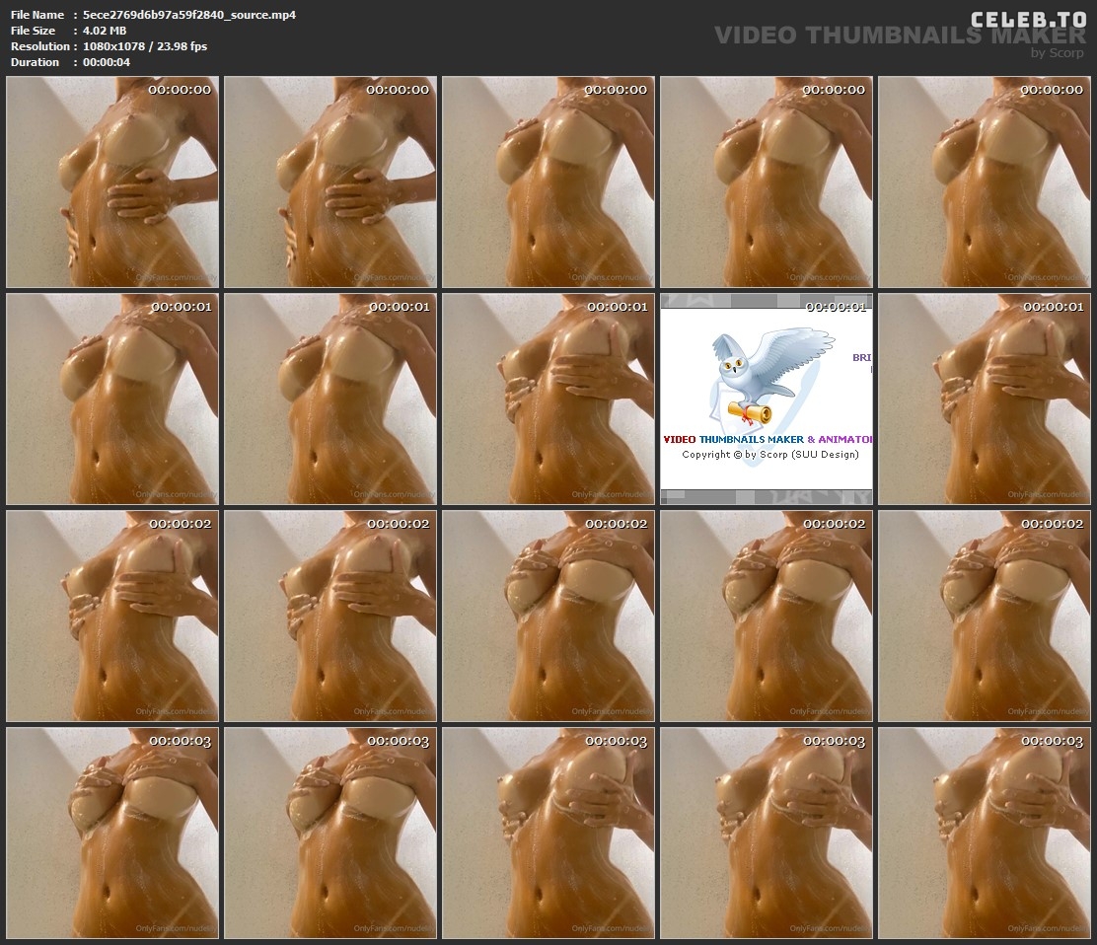Select the middle thumbnail of the top row
The width and height of the screenshot is (1097, 945).
[548, 182]
